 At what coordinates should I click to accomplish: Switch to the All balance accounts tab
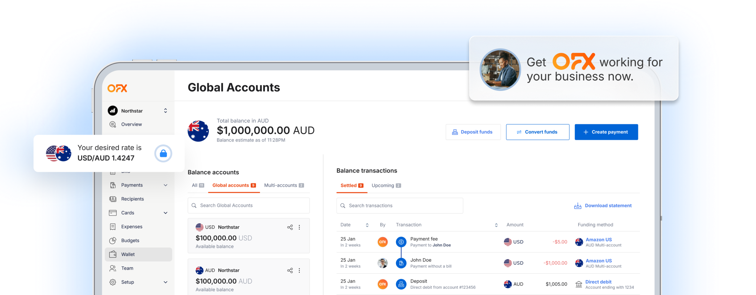198,185
